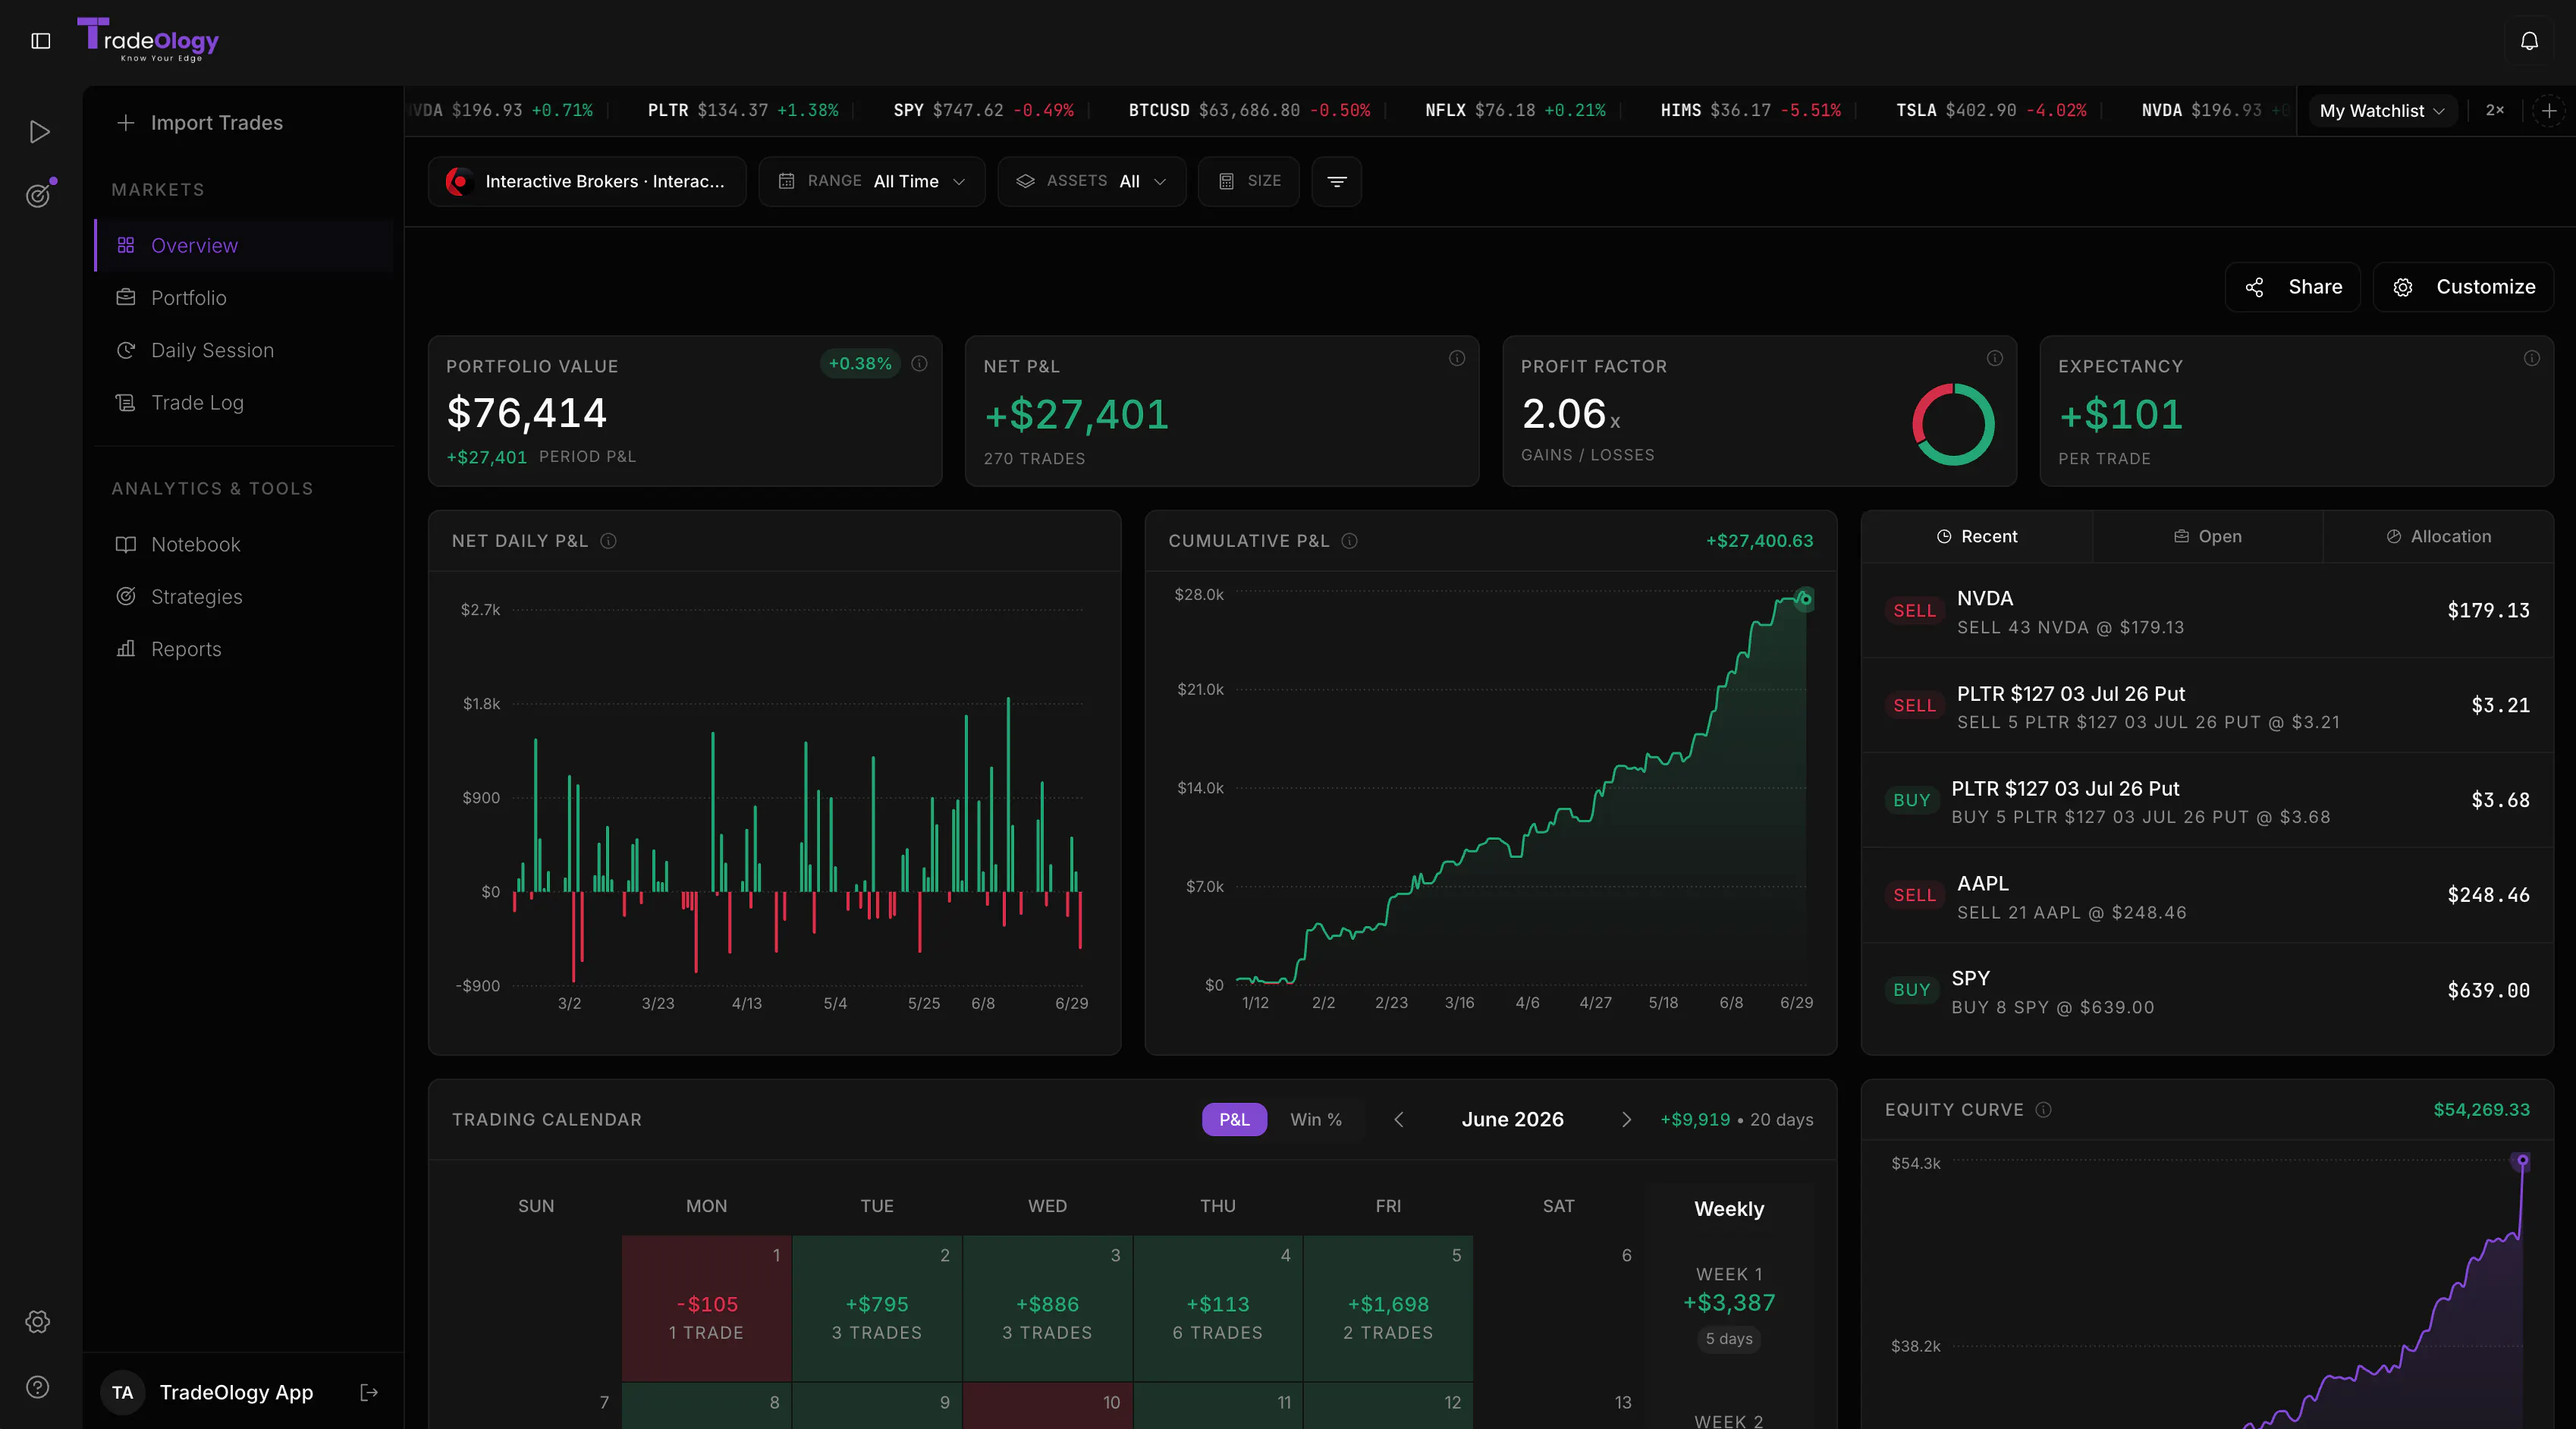This screenshot has width=2576, height=1429.
Task: Click the Share button
Action: tap(2293, 287)
